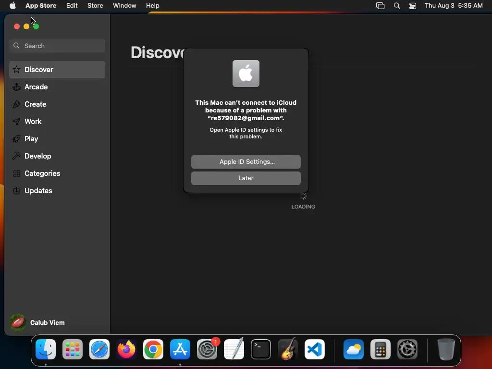Click the email address in the dialog

245,118
